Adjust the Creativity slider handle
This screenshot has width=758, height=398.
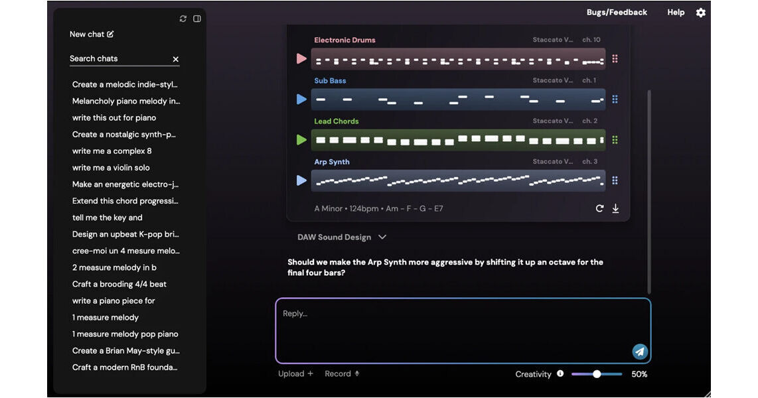tap(597, 374)
